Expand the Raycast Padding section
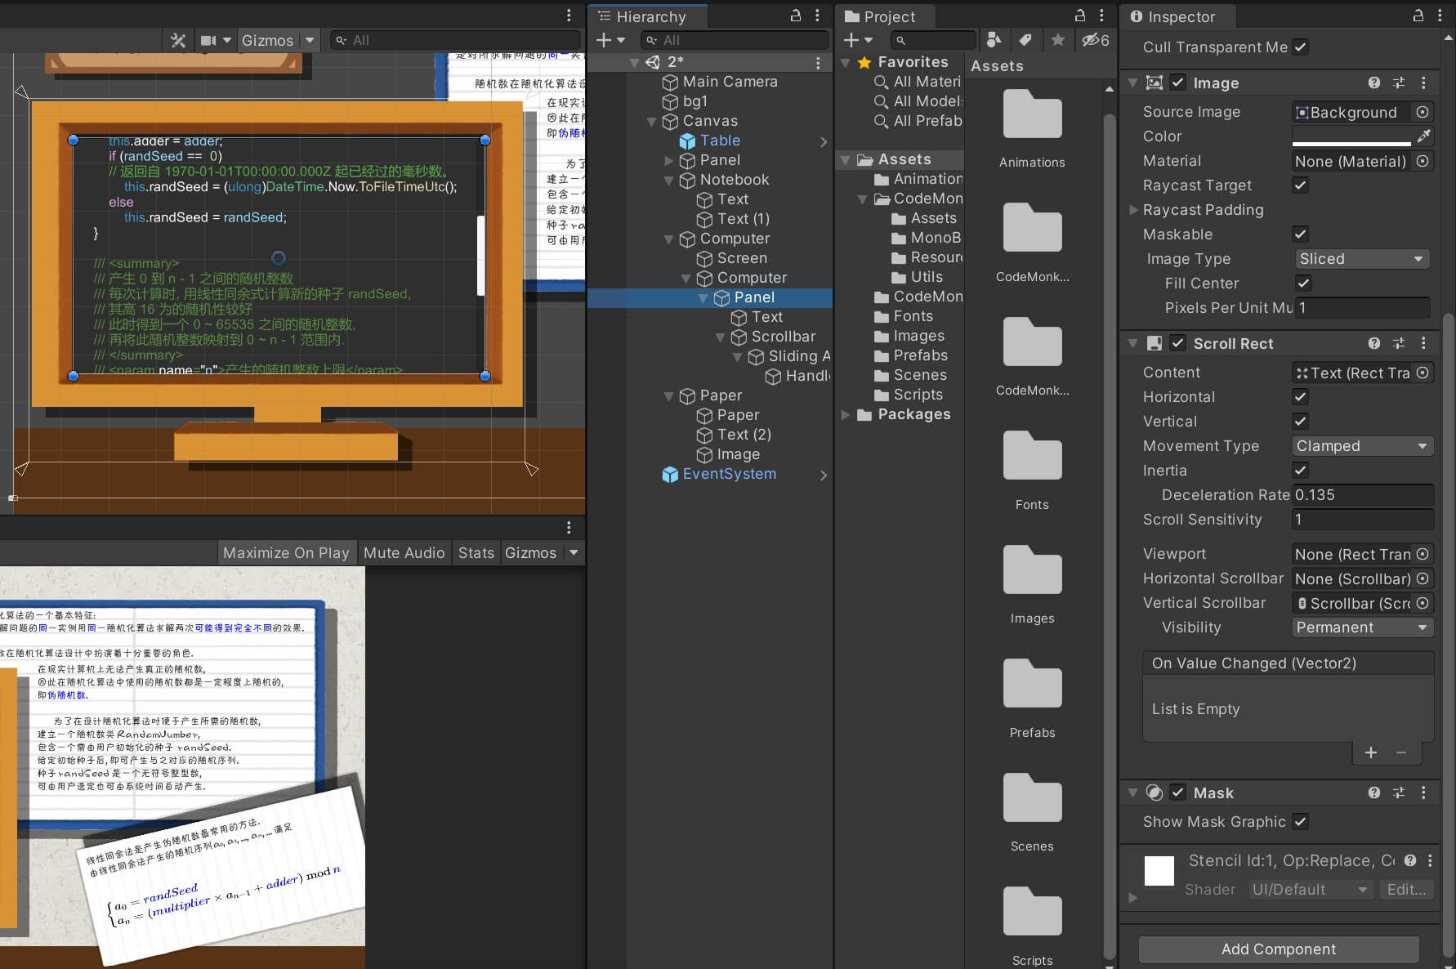 point(1133,210)
